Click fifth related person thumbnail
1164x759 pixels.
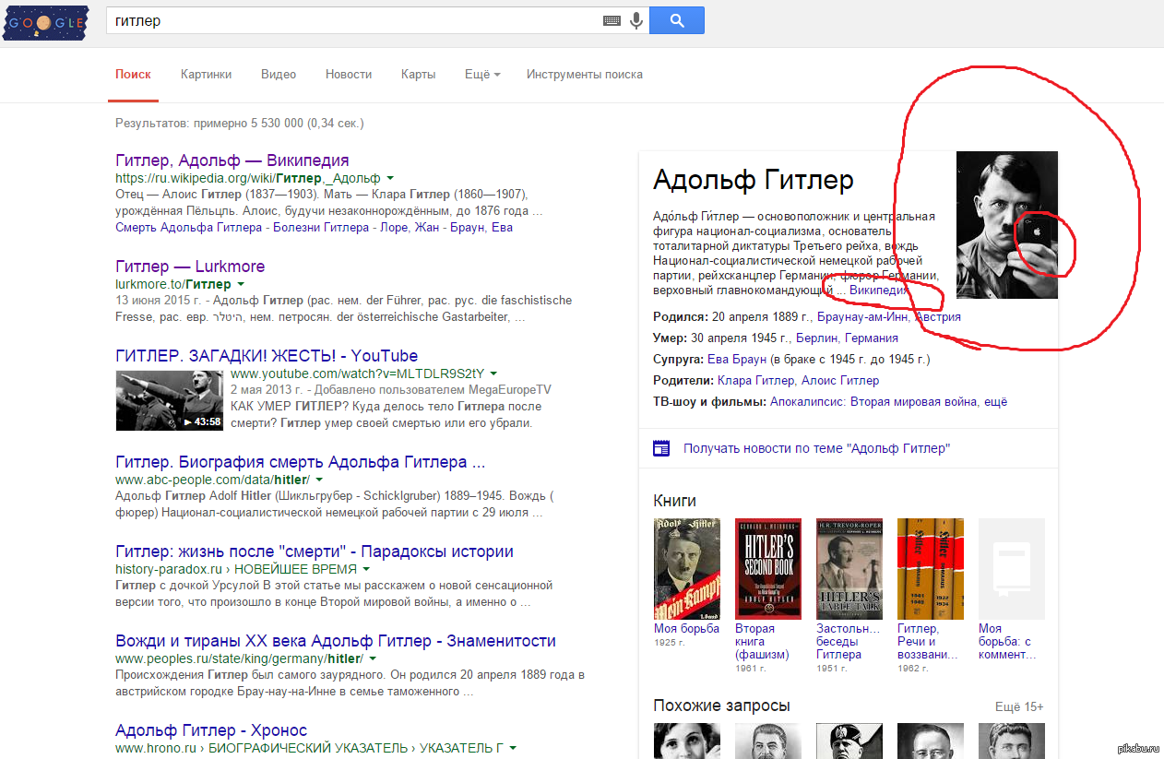coord(1012,741)
